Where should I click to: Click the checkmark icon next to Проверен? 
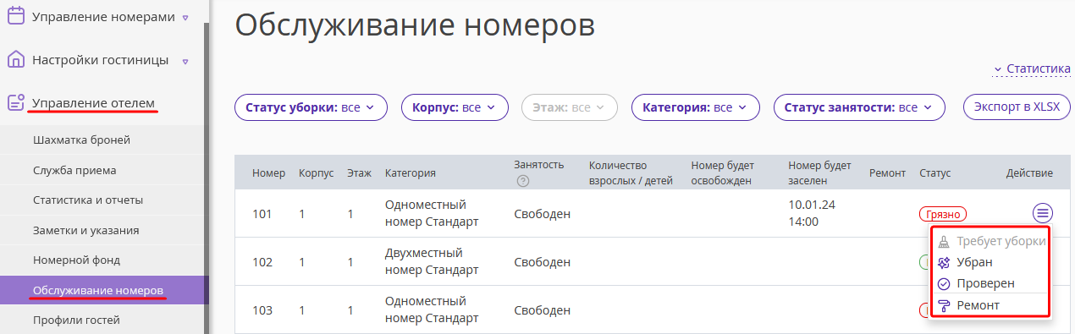(x=944, y=283)
